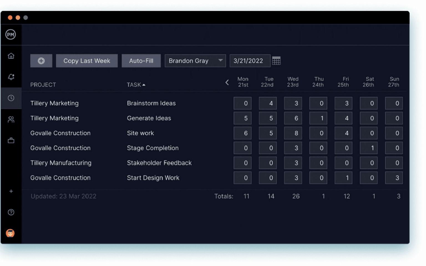Open the calendar date picker icon

coord(276,61)
